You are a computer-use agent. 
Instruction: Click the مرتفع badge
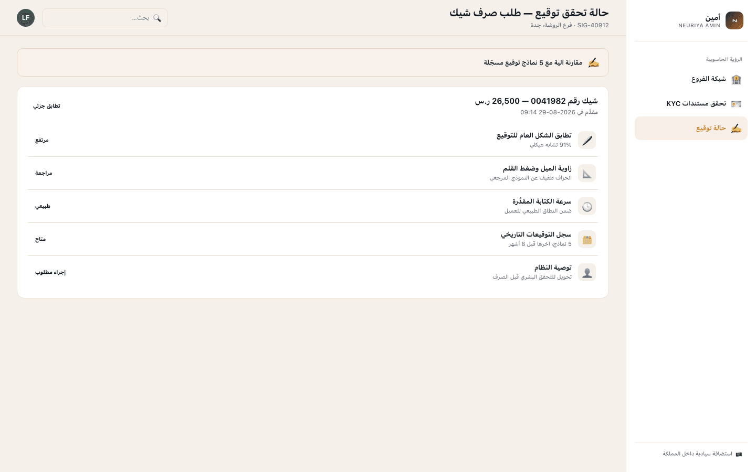pyautogui.click(x=42, y=140)
